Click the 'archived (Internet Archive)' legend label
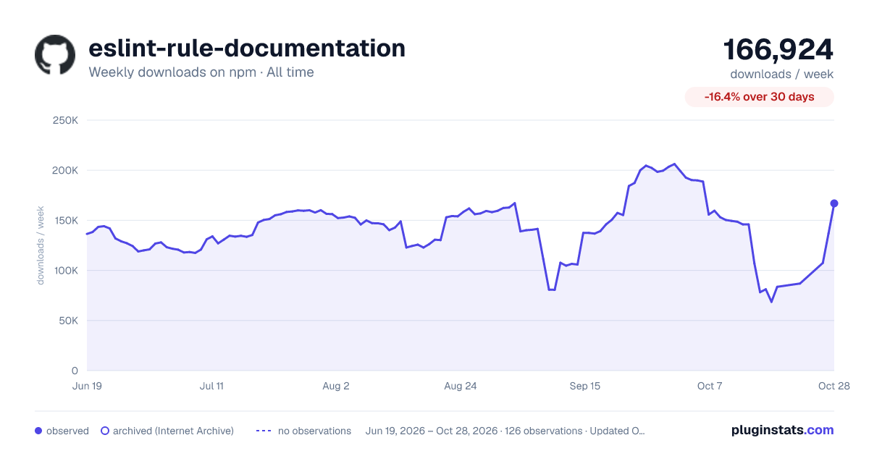 tap(173, 431)
